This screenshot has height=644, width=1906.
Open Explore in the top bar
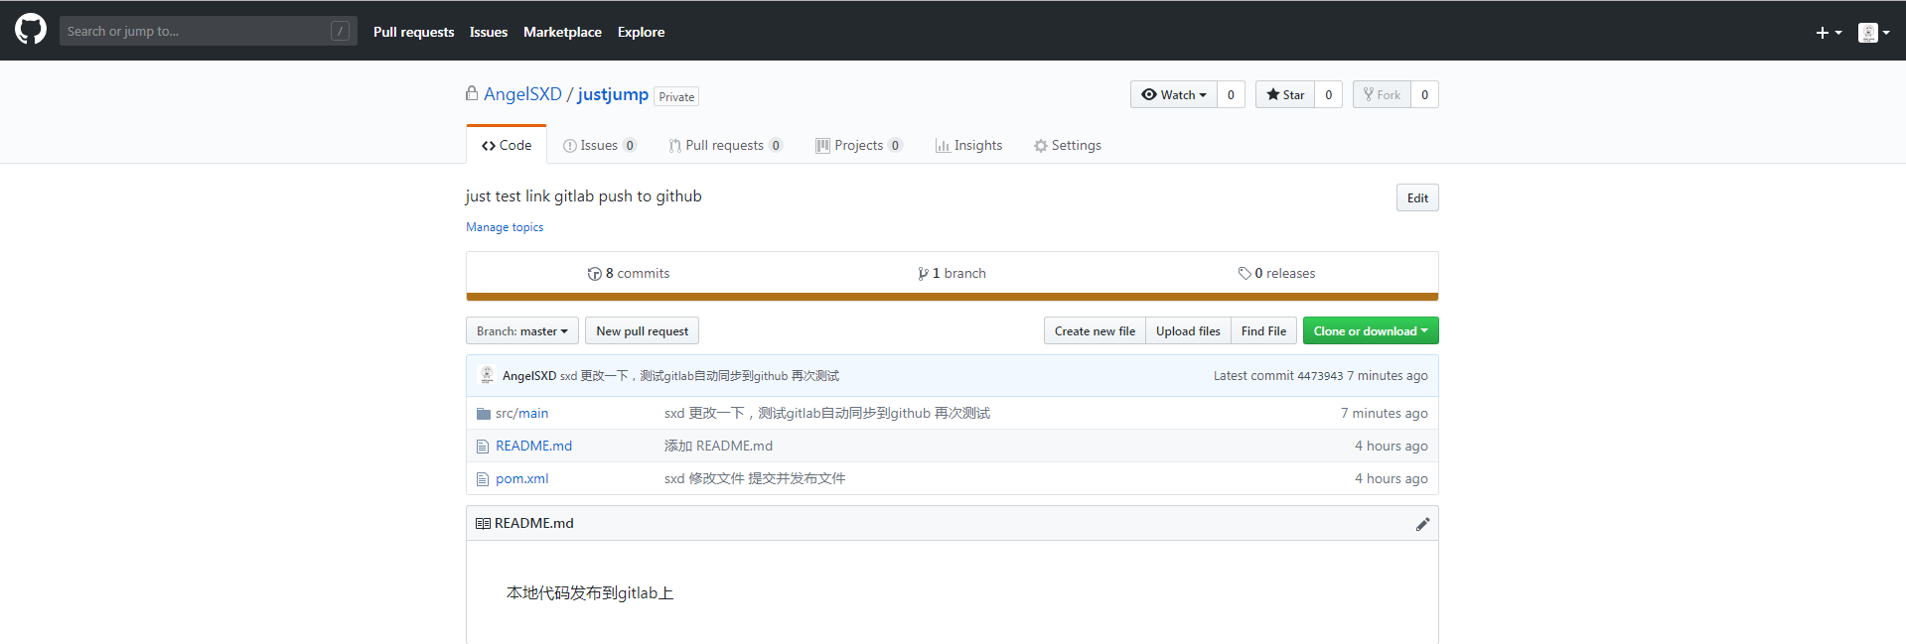click(641, 32)
